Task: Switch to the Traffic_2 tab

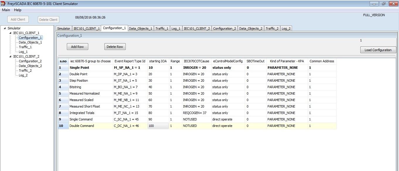Action: [272, 28]
